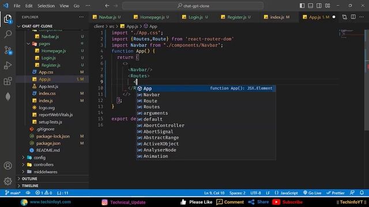Split the editor to the right
The width and height of the screenshot is (369, 207).
coord(353,17)
